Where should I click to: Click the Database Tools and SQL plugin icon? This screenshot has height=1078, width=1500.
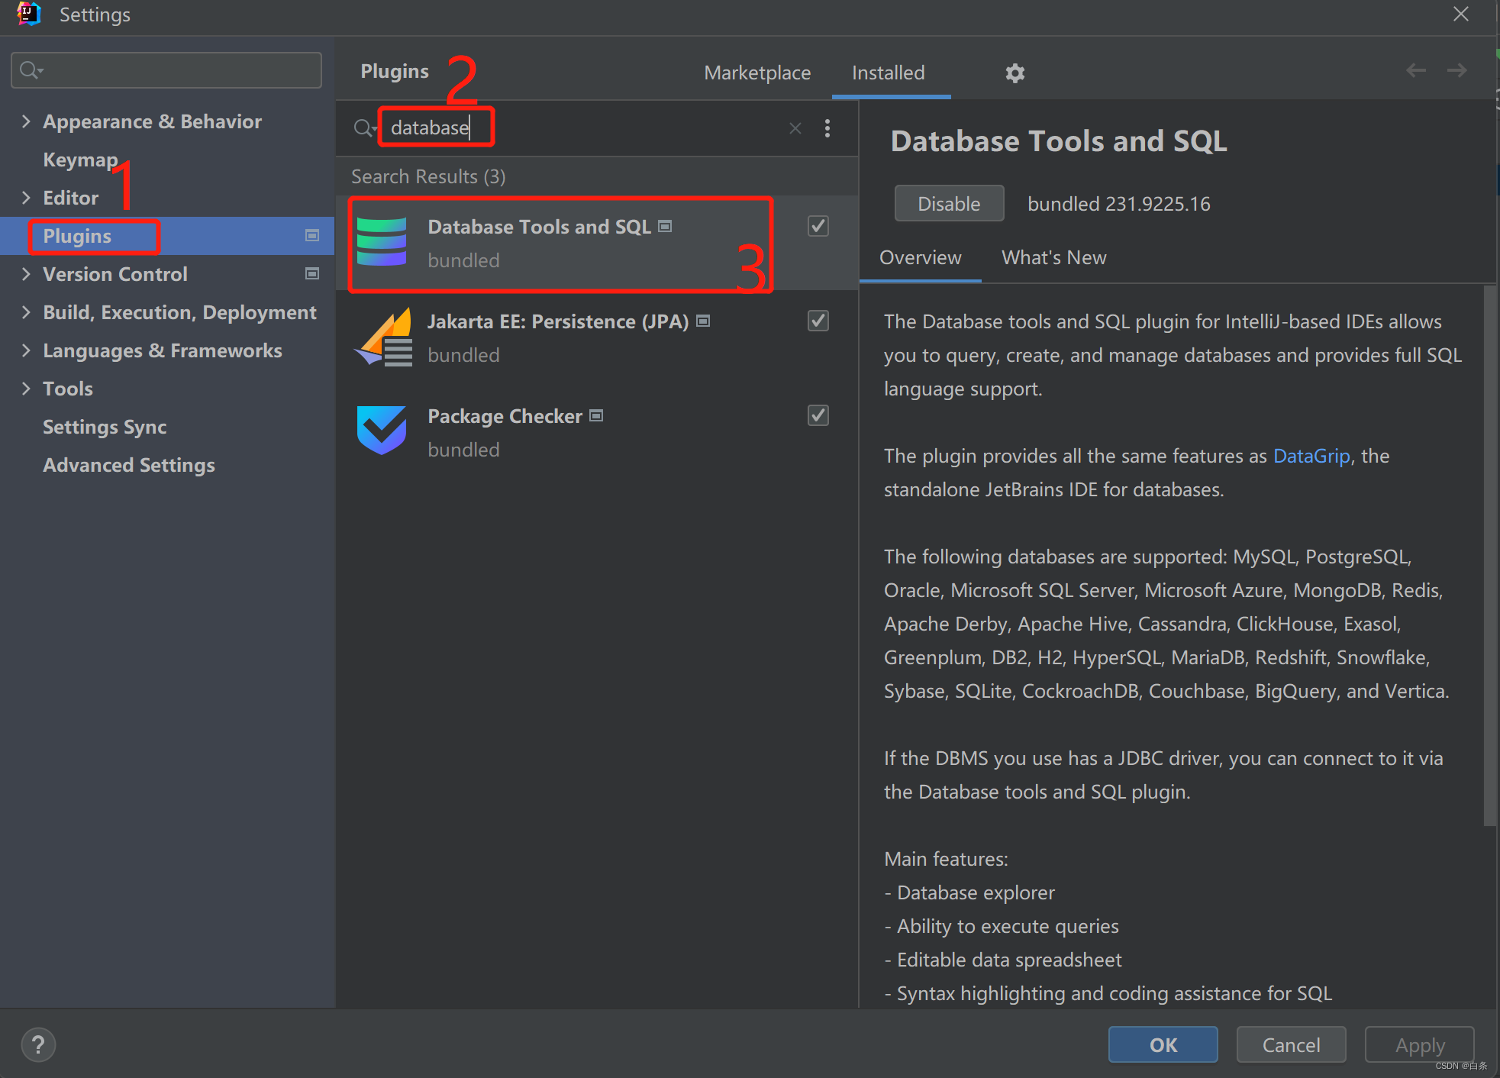click(x=382, y=243)
